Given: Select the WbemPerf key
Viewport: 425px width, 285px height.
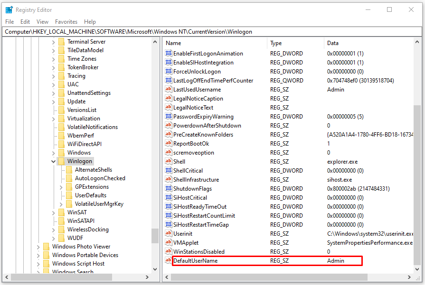Looking at the screenshot, I should pyautogui.click(x=81, y=135).
